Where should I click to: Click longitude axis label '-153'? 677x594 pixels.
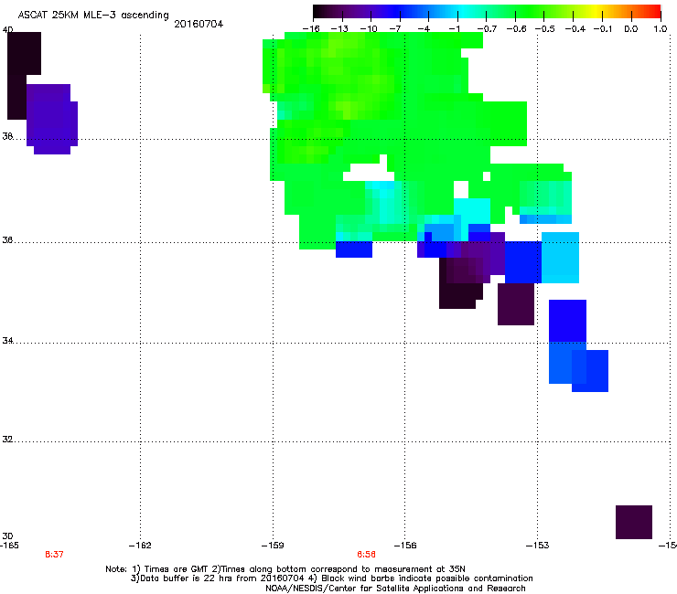click(538, 546)
